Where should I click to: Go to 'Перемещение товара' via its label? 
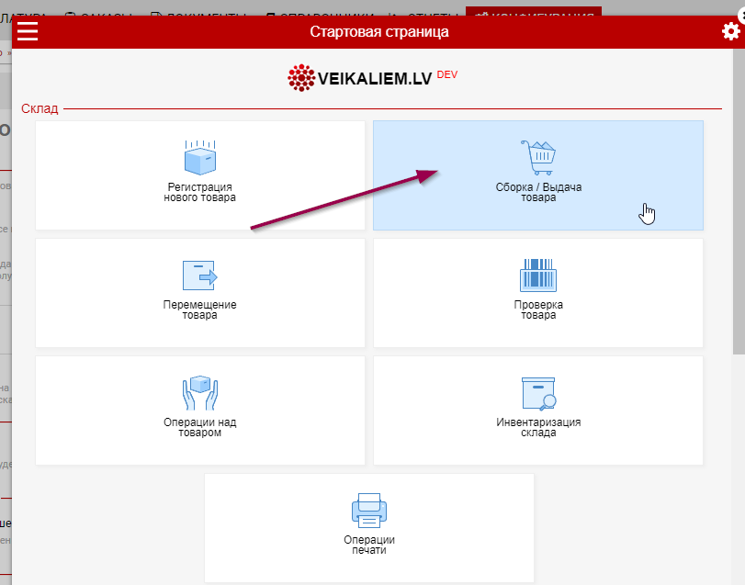pos(199,309)
